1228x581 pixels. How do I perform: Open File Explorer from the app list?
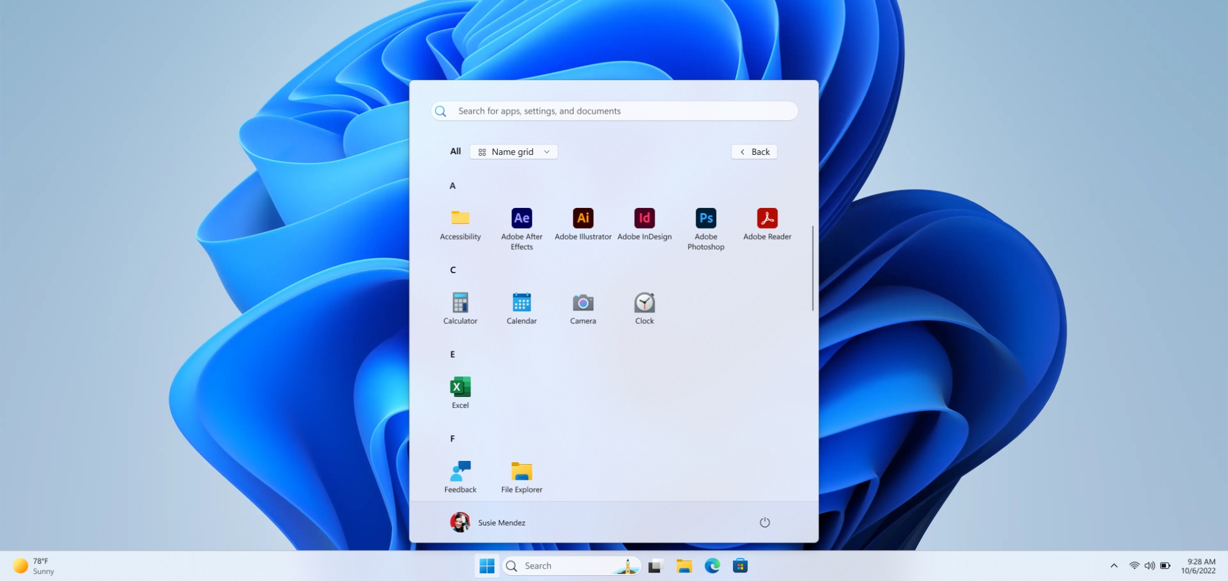522,477
